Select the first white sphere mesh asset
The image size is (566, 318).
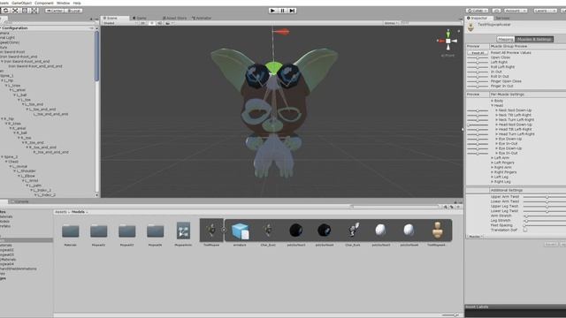click(380, 230)
